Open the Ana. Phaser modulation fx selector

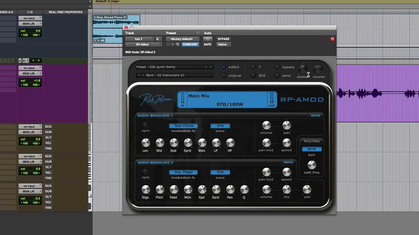pyautogui.click(x=184, y=172)
